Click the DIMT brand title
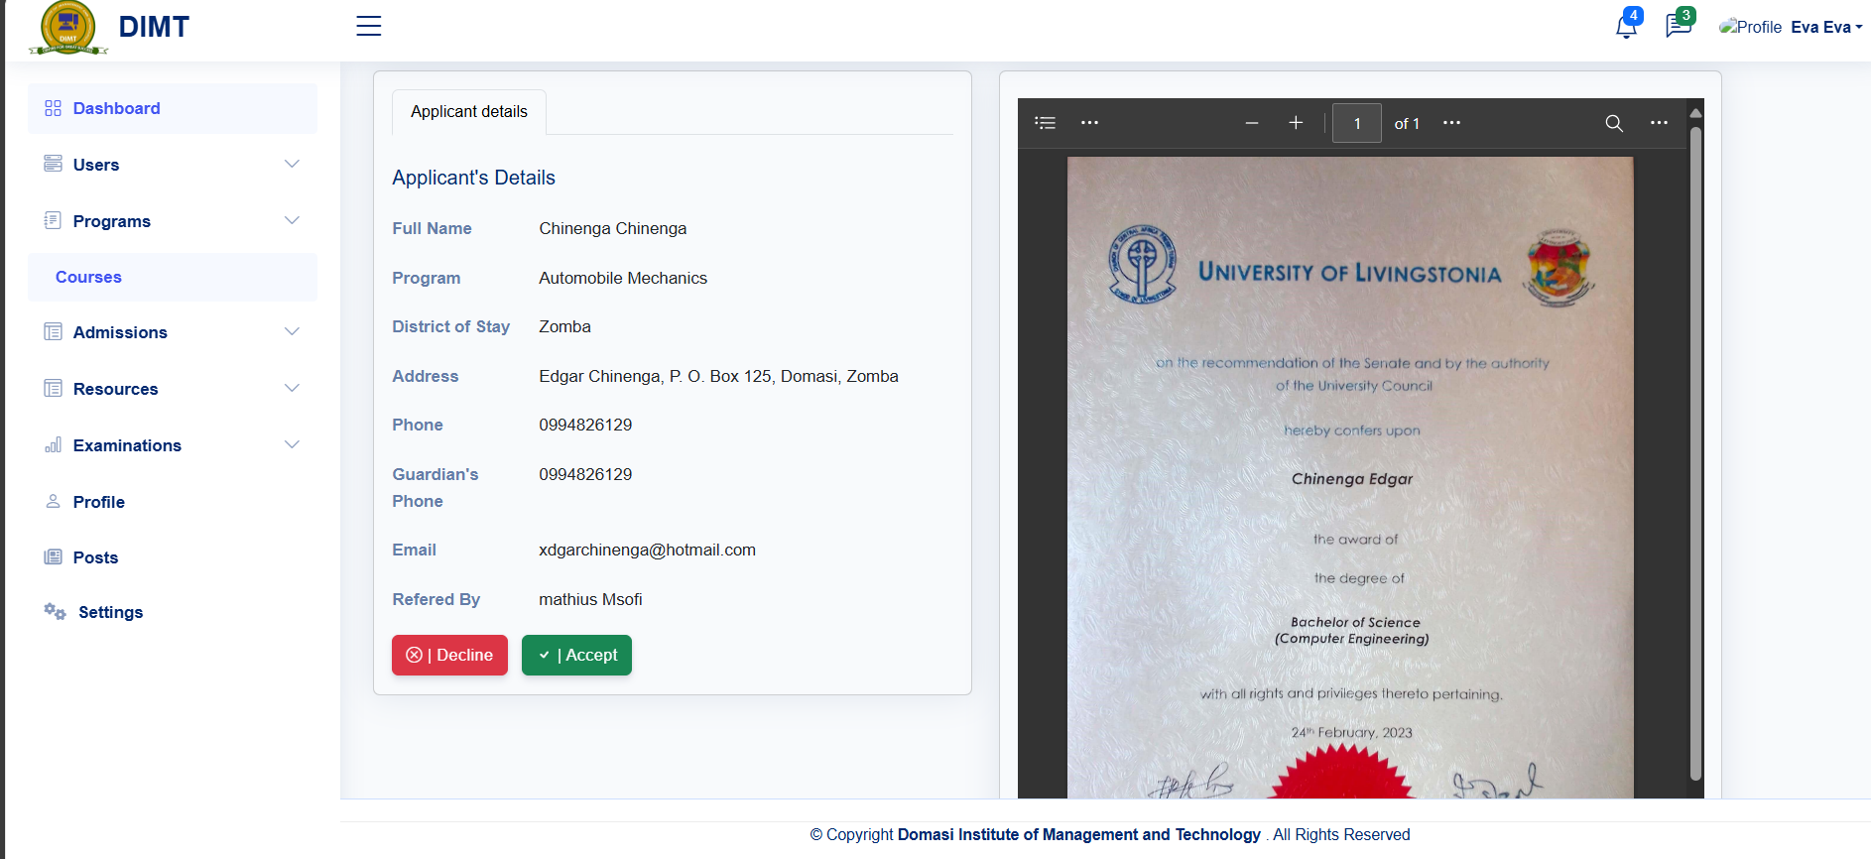1871x859 pixels. point(154,27)
